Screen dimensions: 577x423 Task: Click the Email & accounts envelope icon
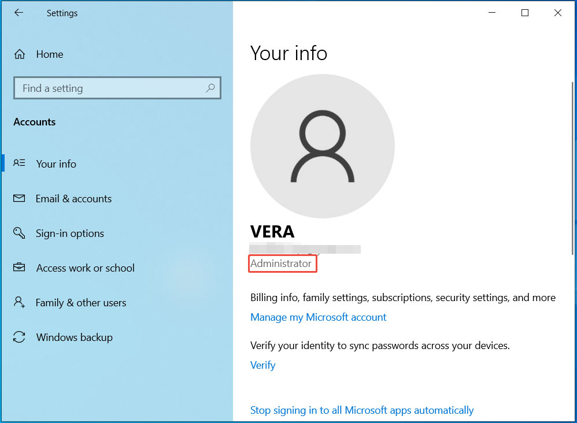[19, 198]
